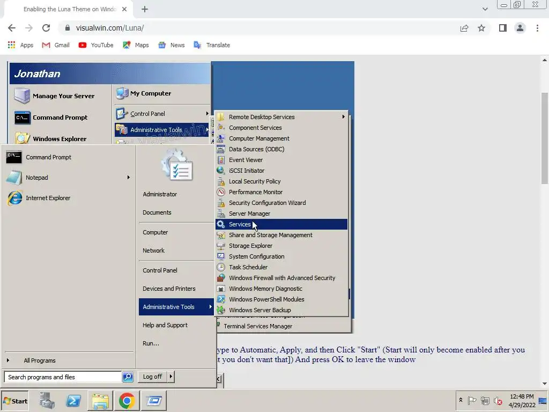
Task: Launch PowerShell from the taskbar
Action: [x=73, y=400]
